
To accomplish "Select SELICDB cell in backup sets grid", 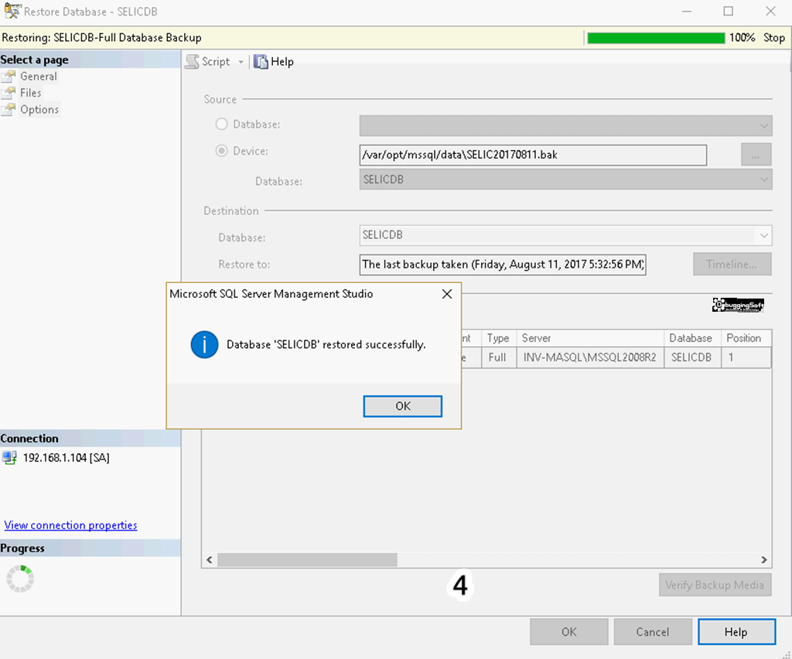I will click(x=692, y=357).
